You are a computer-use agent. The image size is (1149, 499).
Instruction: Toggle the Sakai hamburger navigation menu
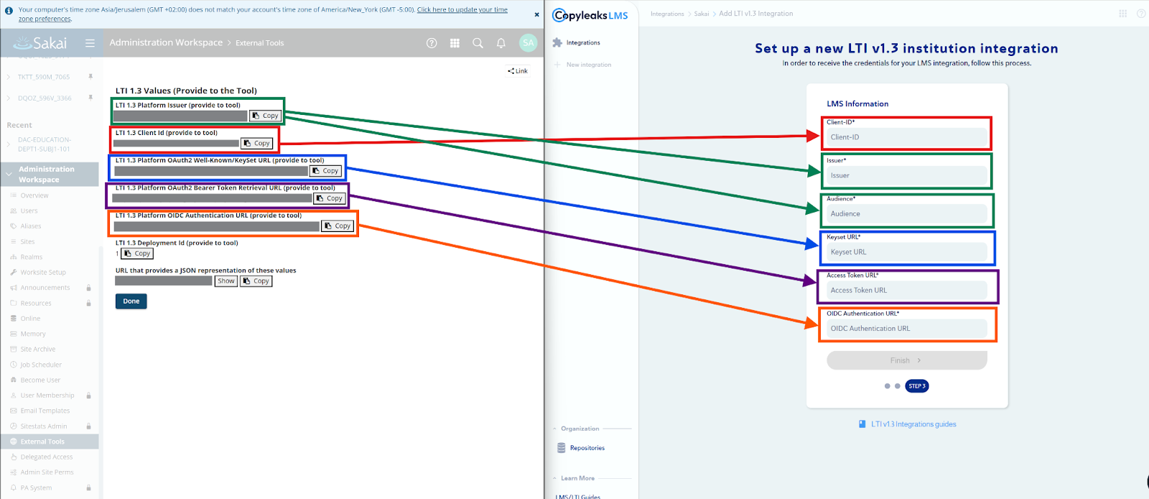90,43
